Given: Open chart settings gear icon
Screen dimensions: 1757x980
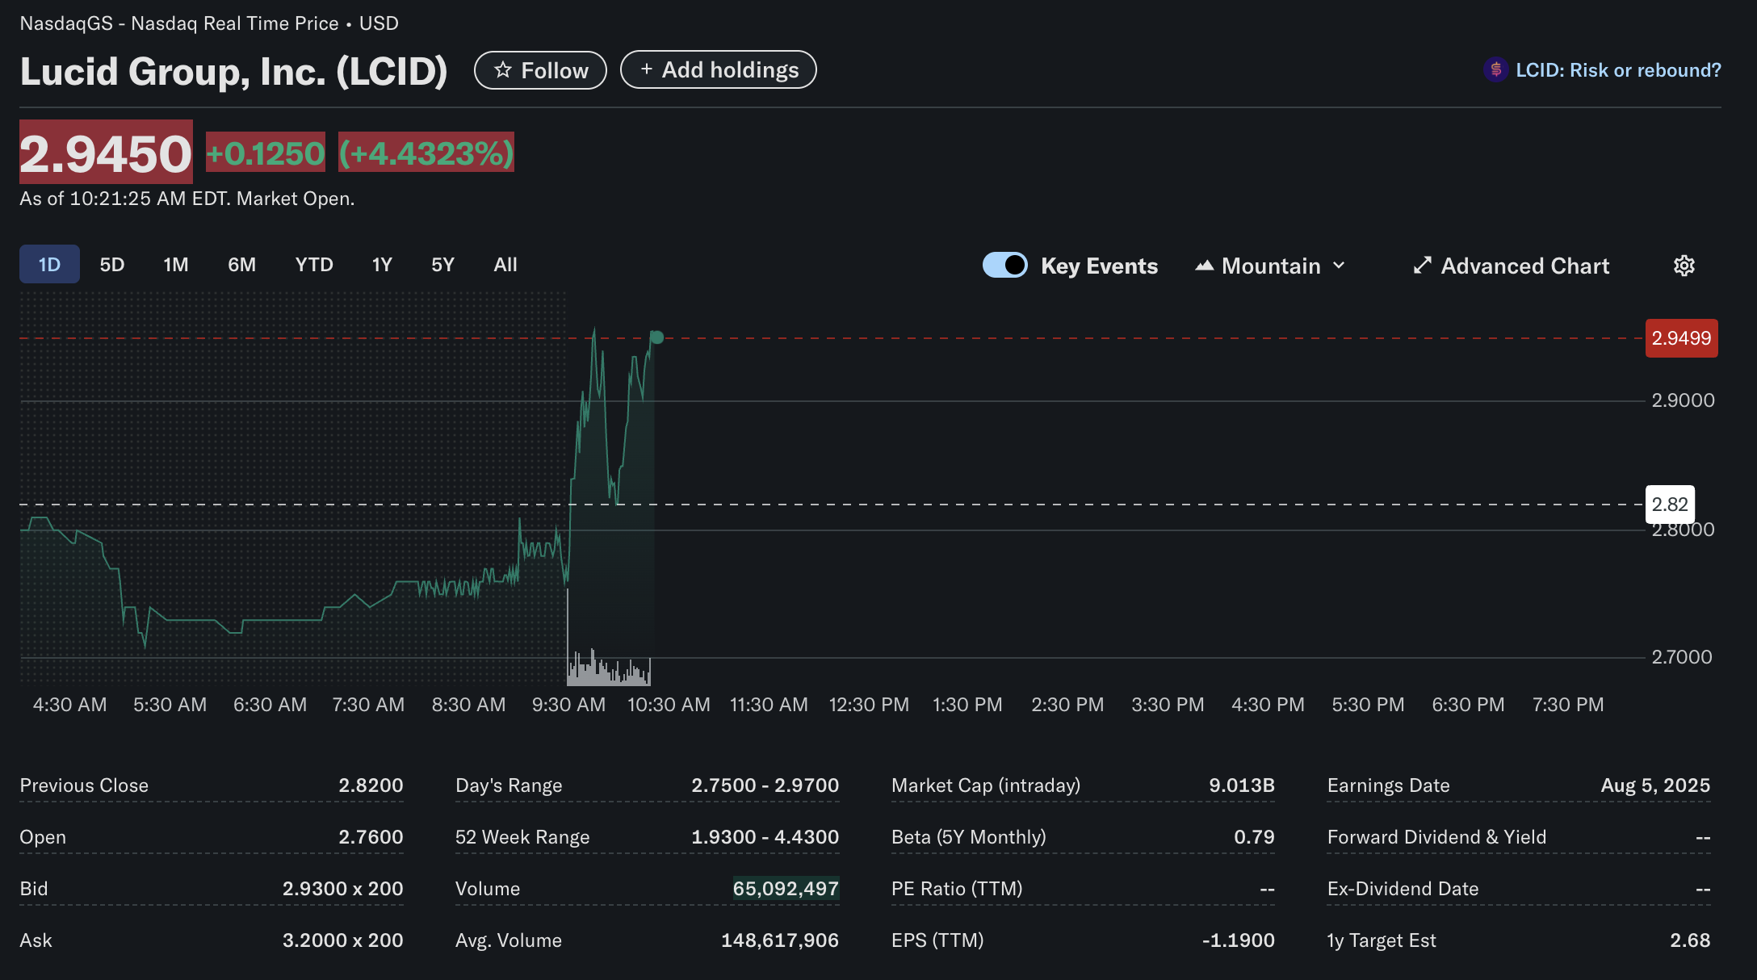Looking at the screenshot, I should pyautogui.click(x=1684, y=266).
